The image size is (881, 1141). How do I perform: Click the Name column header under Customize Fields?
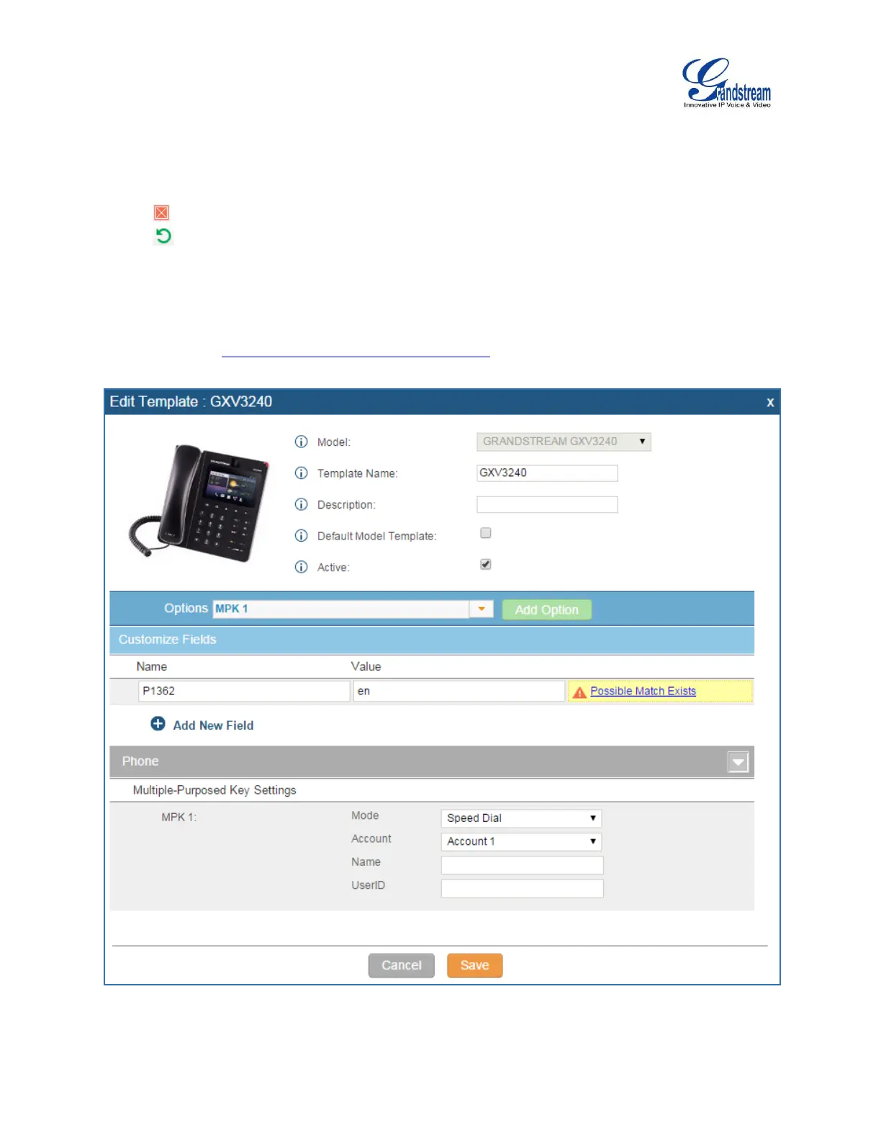(x=151, y=667)
